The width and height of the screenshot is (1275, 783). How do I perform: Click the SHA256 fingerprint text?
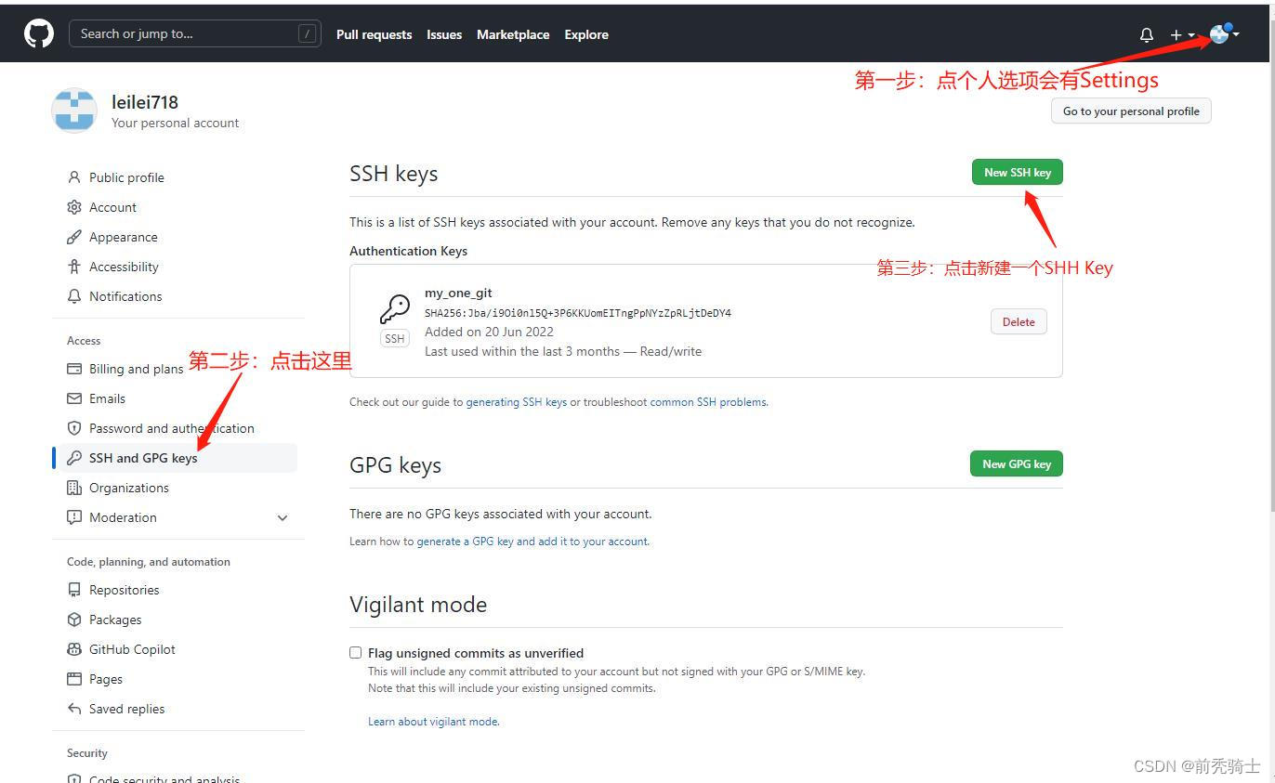578,313
